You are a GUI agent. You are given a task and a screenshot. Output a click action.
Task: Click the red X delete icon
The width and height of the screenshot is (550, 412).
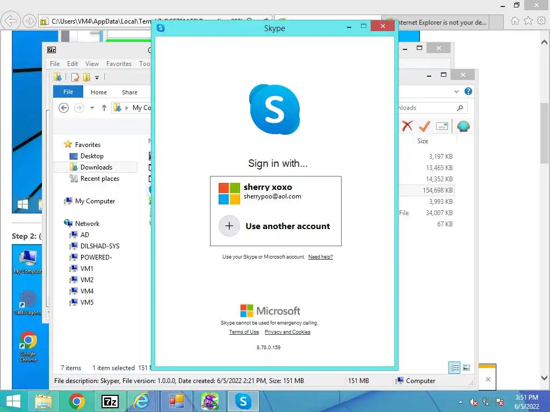pos(407,126)
